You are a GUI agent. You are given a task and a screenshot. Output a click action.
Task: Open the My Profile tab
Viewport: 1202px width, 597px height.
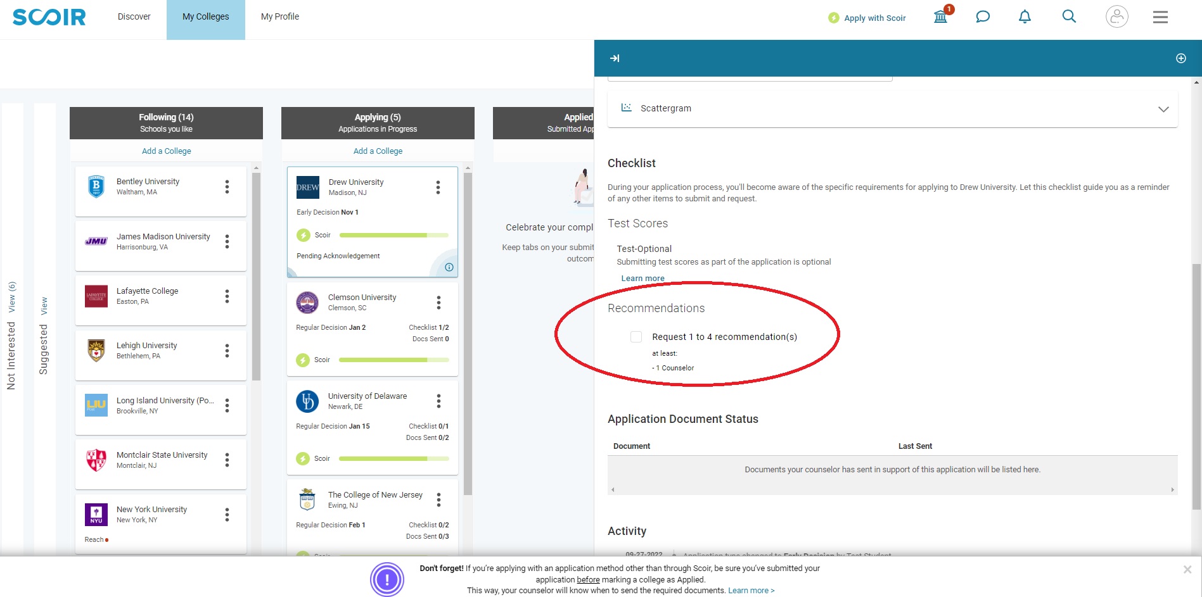[x=280, y=17]
